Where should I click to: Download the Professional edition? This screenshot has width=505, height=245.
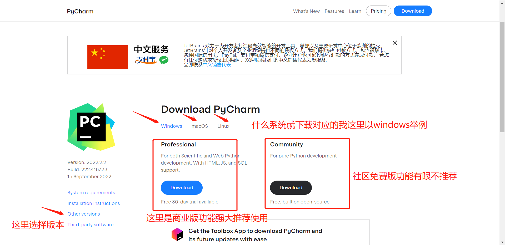[x=182, y=188]
